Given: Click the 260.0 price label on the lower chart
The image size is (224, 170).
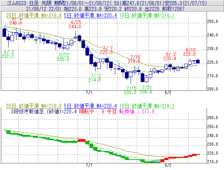Looking at the screenshot, I should point(213,118).
